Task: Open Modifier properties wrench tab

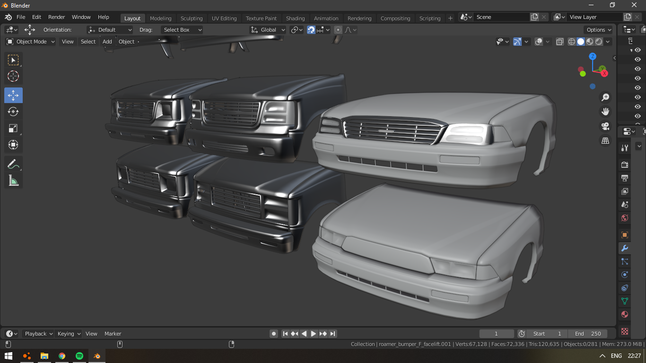Action: pyautogui.click(x=625, y=248)
